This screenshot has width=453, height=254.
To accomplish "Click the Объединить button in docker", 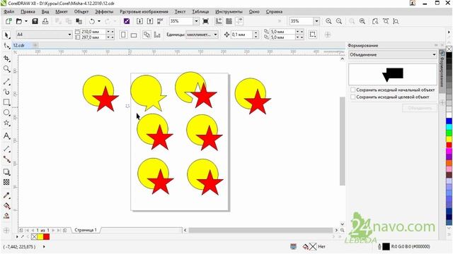I will coord(420,108).
